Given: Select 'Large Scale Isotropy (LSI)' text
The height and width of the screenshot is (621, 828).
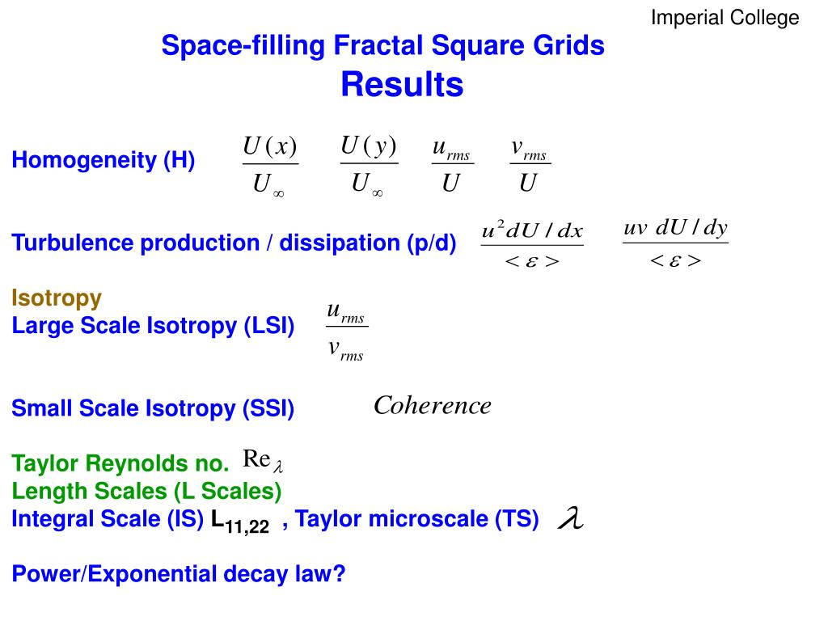Looking at the screenshot, I should 153,326.
